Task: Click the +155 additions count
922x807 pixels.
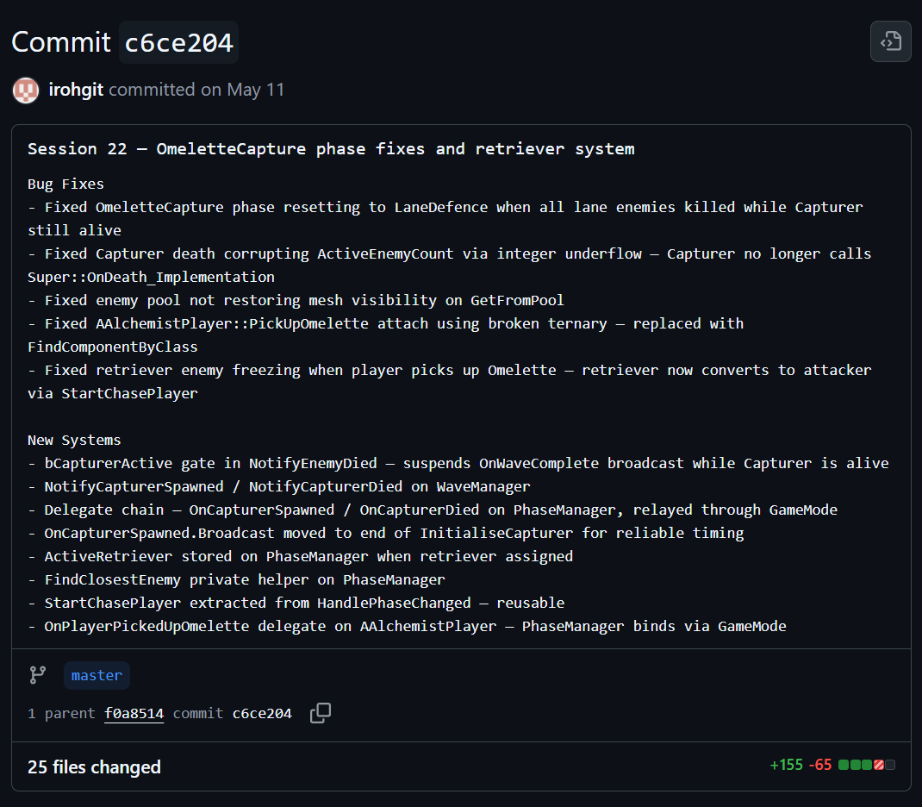Action: [x=786, y=765]
